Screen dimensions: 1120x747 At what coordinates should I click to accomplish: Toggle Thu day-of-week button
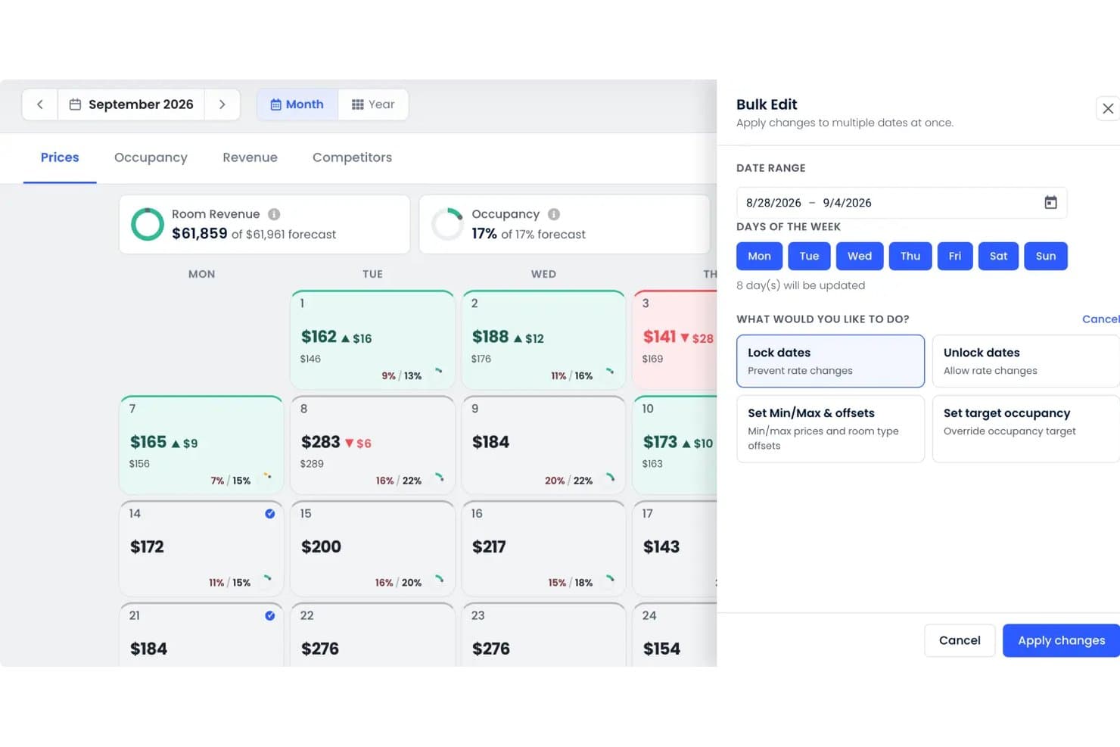point(910,256)
